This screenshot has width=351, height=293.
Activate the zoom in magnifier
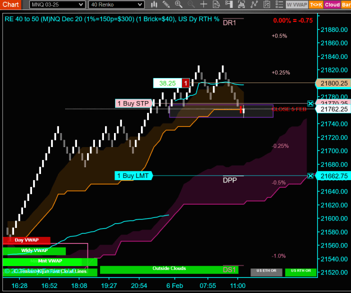click(x=179, y=4)
